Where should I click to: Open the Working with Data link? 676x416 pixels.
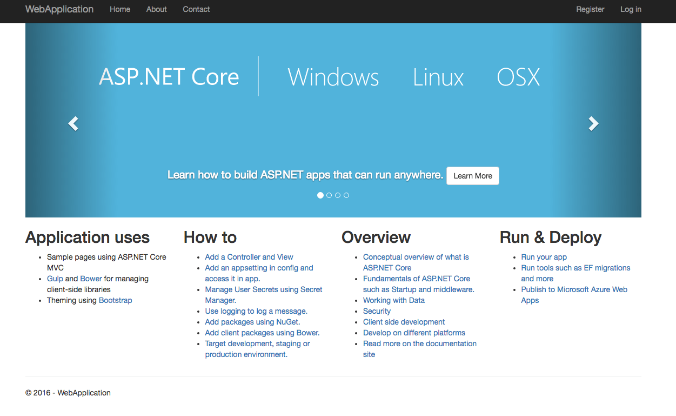394,300
